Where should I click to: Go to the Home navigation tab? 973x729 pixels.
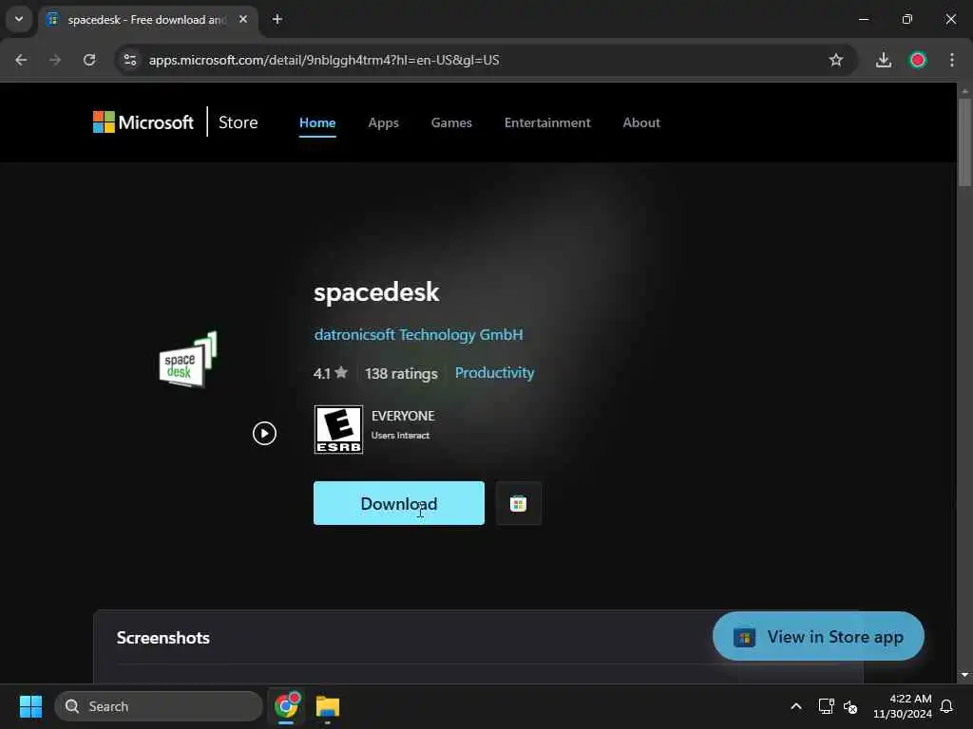(x=317, y=122)
